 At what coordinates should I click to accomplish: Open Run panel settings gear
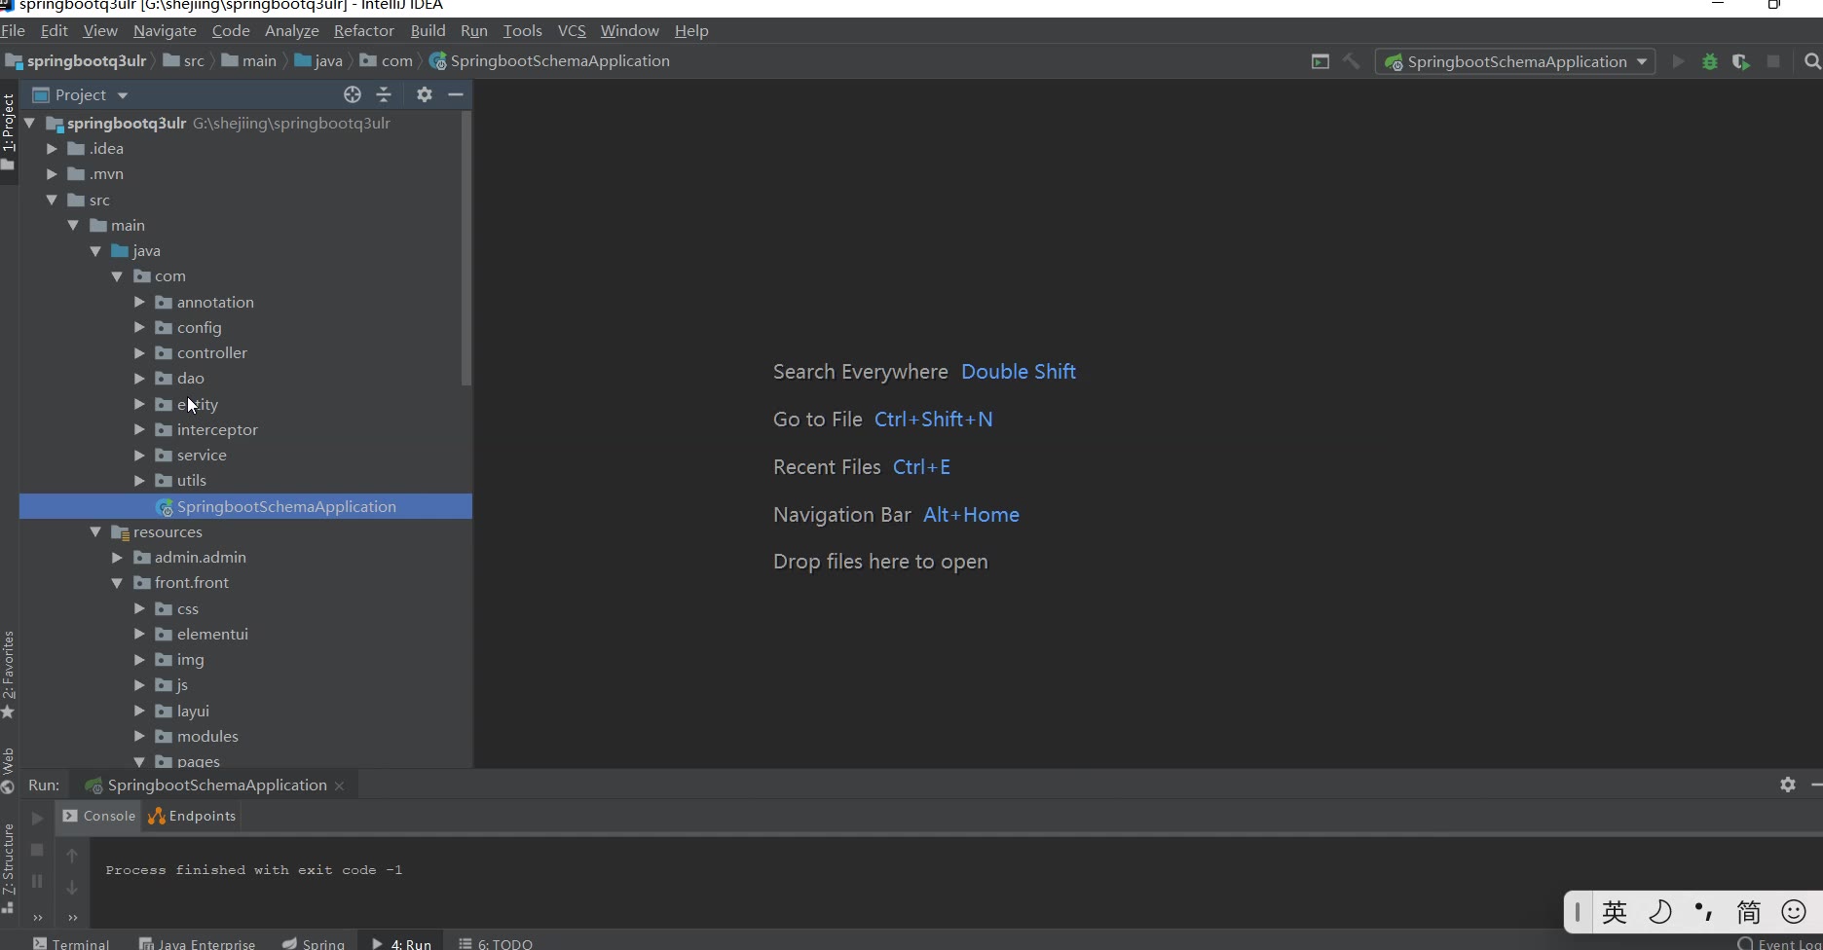[1788, 785]
